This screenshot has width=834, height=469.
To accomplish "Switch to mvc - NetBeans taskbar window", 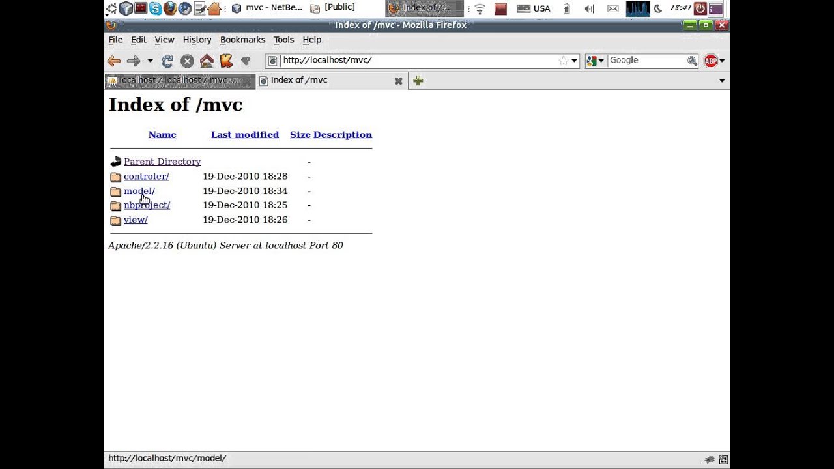I will [x=266, y=8].
